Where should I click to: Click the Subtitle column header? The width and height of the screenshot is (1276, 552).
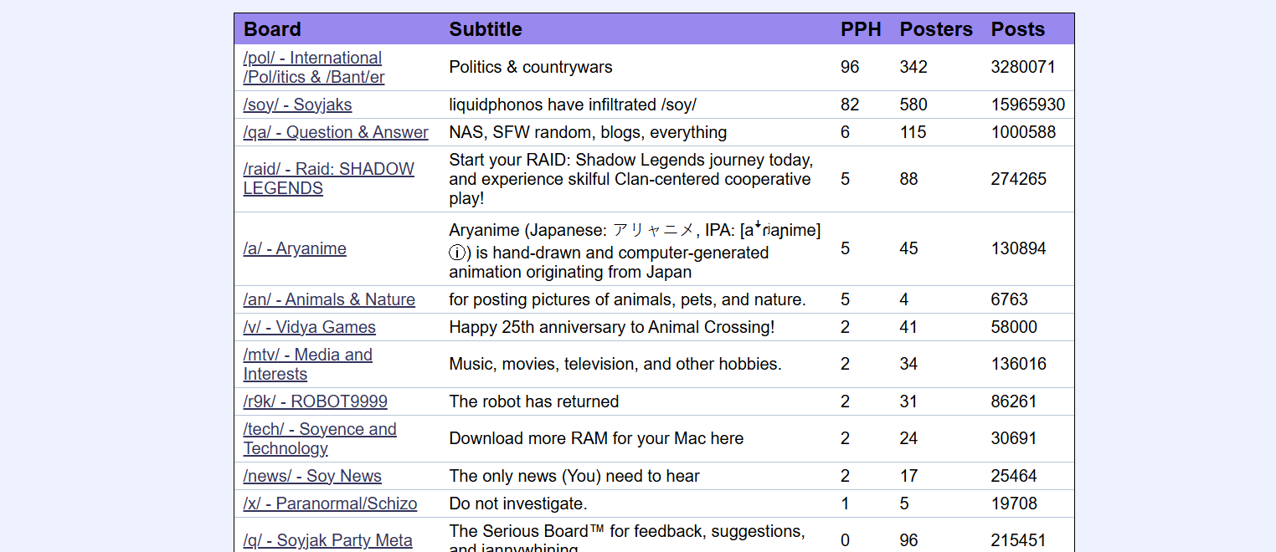[x=486, y=29]
